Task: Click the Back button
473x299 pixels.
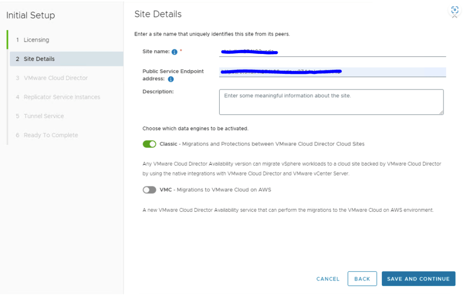Action: coord(362,279)
